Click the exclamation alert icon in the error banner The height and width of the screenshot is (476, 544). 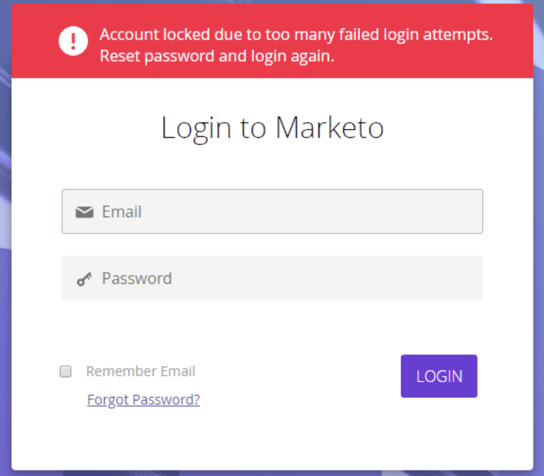(72, 41)
